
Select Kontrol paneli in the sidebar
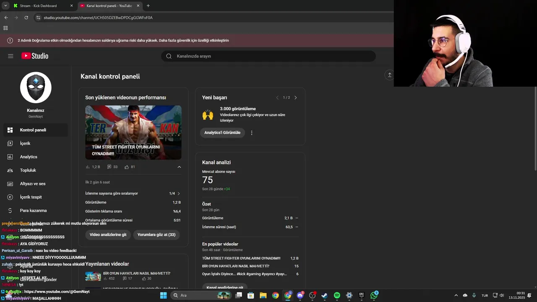tap(36, 130)
